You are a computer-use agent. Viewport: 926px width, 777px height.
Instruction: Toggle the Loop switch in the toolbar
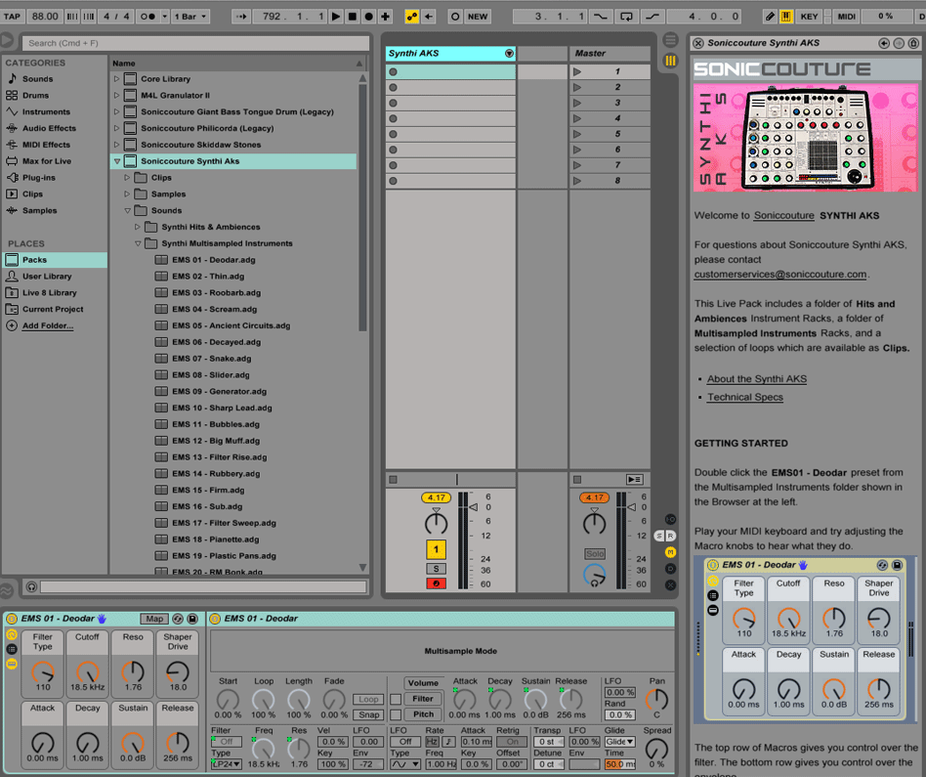626,17
